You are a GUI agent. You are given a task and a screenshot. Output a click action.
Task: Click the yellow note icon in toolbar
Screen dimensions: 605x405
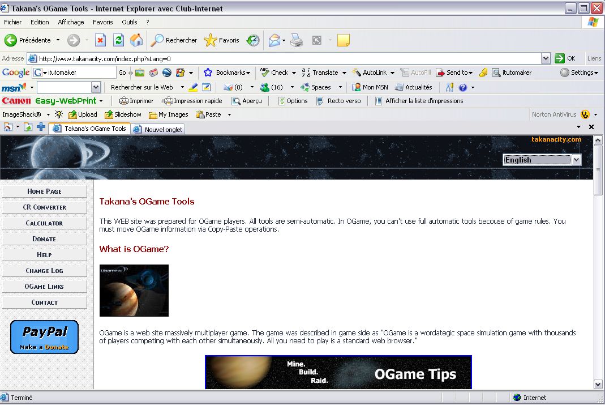coord(343,40)
